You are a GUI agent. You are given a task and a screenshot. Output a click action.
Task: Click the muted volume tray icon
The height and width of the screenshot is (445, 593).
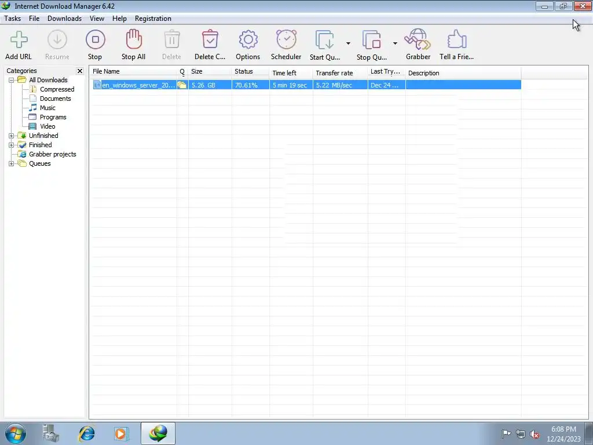point(535,435)
